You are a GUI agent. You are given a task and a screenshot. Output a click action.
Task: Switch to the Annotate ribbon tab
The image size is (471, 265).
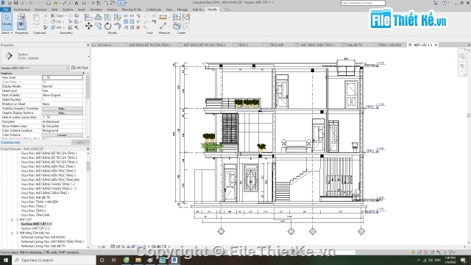(x=96, y=10)
